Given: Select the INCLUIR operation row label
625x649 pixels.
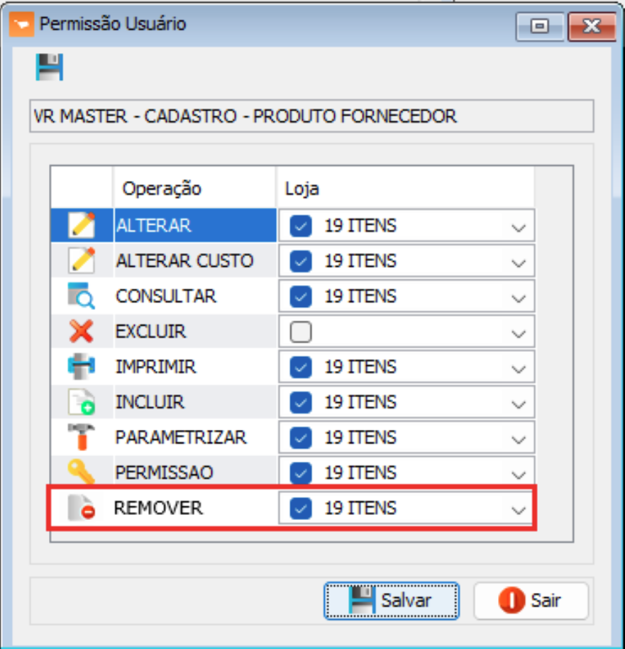Looking at the screenshot, I should pos(150,402).
